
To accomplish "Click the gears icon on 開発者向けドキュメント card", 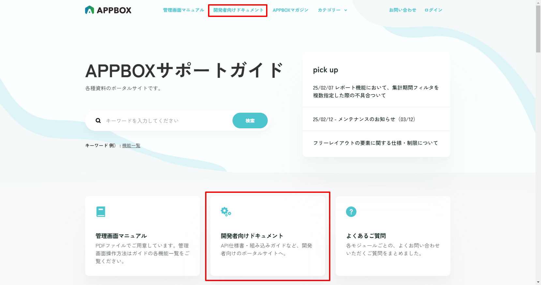I will pos(226,211).
